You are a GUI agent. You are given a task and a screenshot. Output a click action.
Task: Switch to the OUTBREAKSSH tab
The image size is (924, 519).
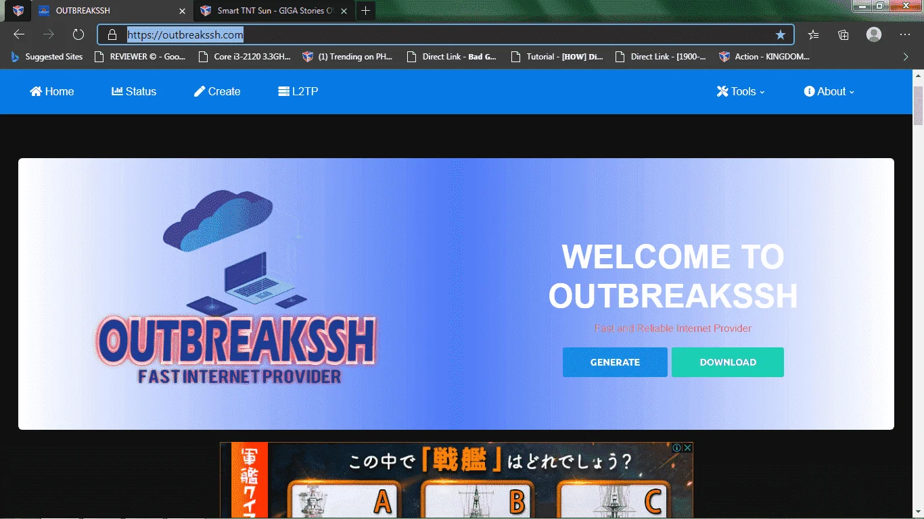pos(112,11)
